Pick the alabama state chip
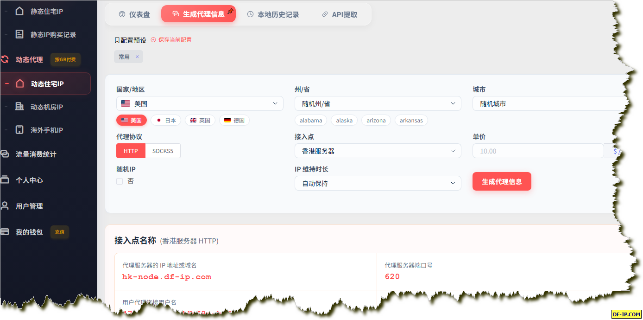 [x=311, y=120]
